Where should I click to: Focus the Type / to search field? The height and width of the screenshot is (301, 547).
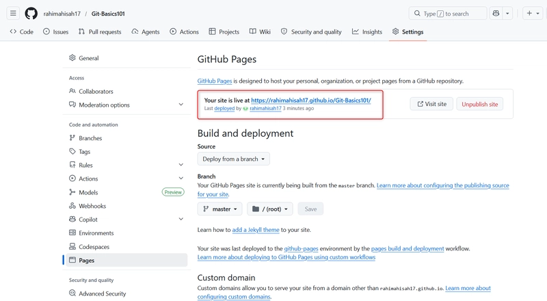[x=448, y=14]
